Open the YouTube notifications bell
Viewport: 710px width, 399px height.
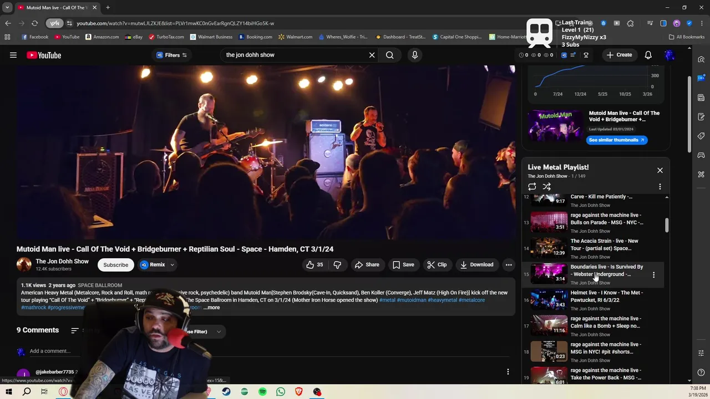tap(648, 55)
